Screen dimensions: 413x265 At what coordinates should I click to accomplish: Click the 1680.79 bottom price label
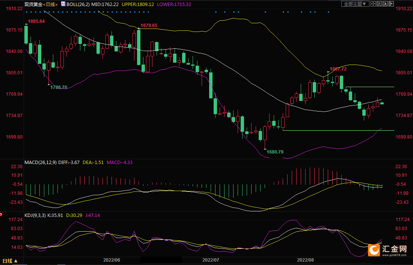[275, 152]
